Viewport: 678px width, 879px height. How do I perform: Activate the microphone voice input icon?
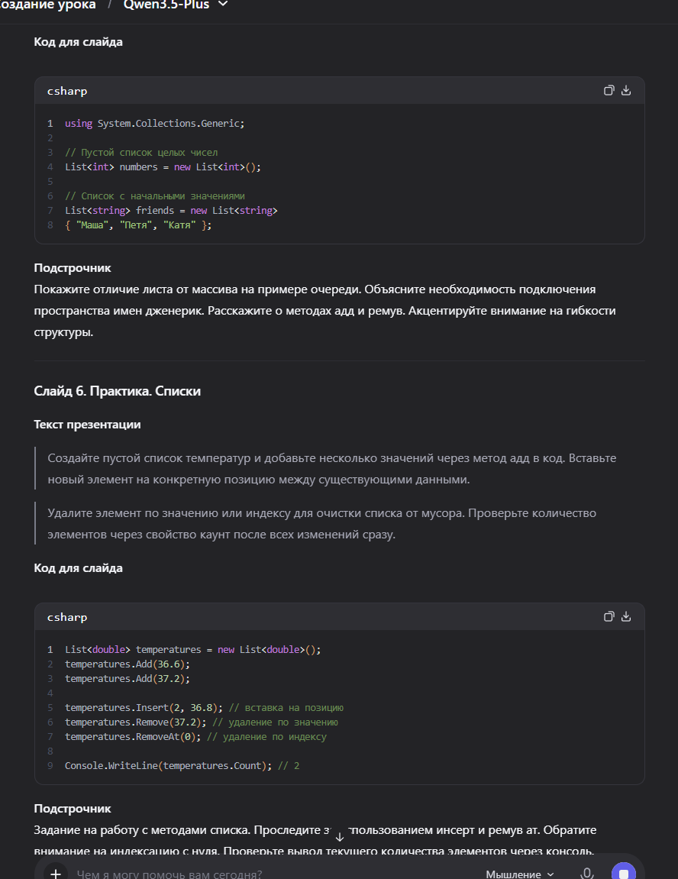[587, 874]
